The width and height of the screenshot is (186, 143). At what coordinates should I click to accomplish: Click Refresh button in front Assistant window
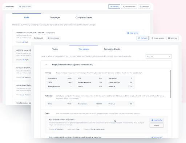pyautogui.click(x=142, y=38)
